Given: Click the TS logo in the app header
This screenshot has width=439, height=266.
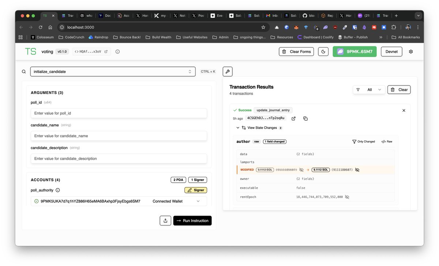Looking at the screenshot, I should (30, 52).
